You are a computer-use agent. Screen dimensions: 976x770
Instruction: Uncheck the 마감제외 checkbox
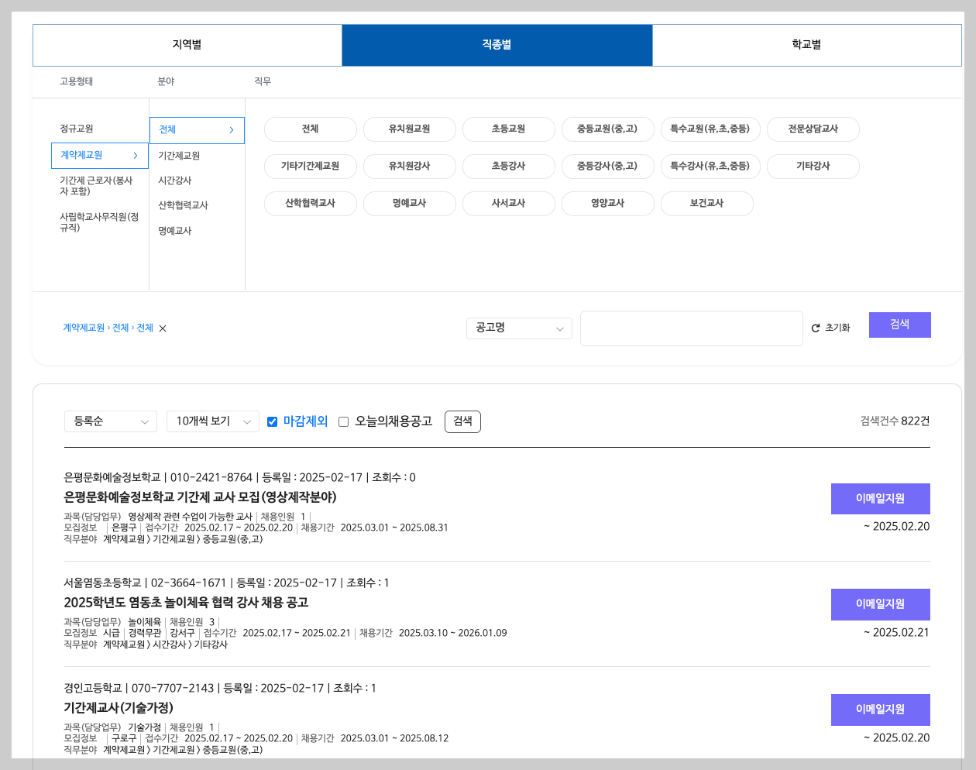[x=272, y=421]
